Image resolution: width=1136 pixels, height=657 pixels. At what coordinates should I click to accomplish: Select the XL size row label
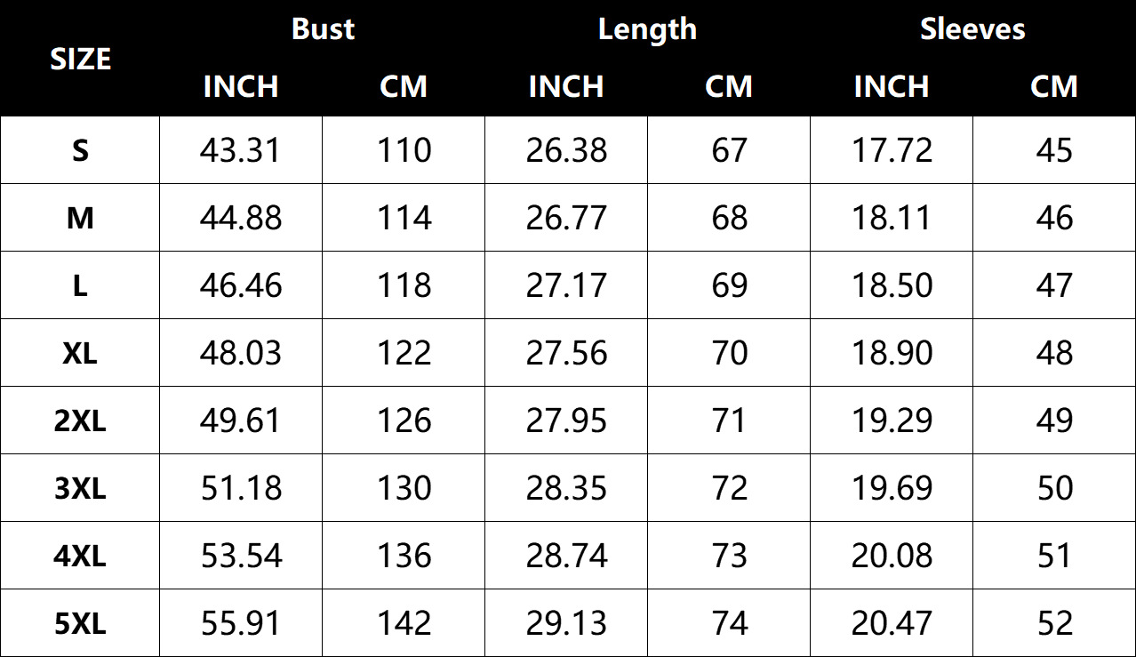[80, 353]
